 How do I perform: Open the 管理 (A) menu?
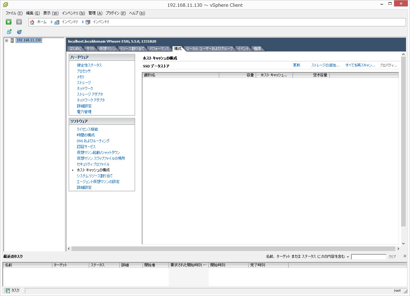[95, 13]
